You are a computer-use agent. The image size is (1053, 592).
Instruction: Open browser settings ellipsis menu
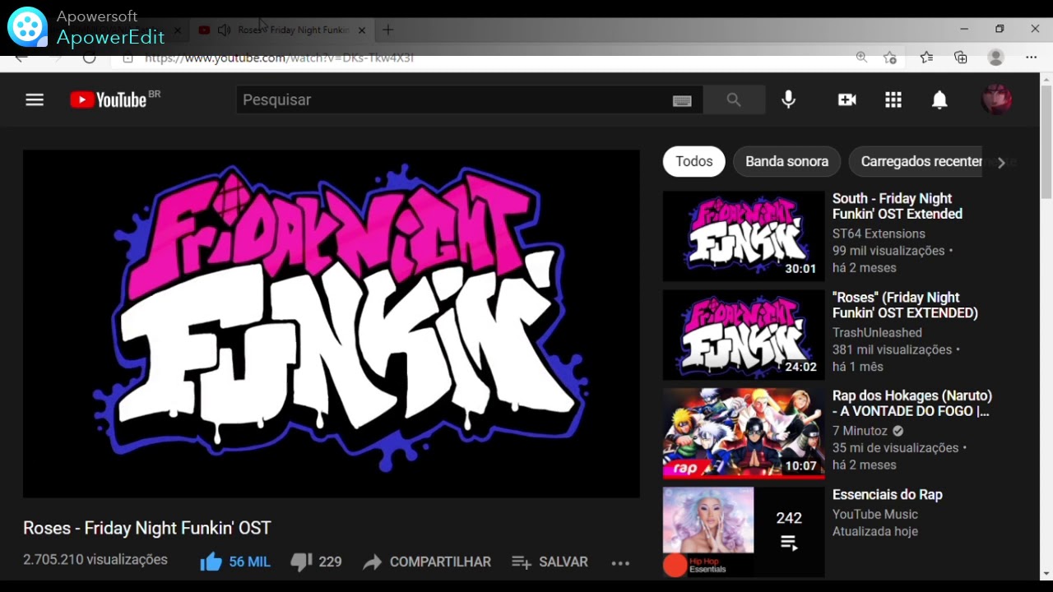[1032, 58]
